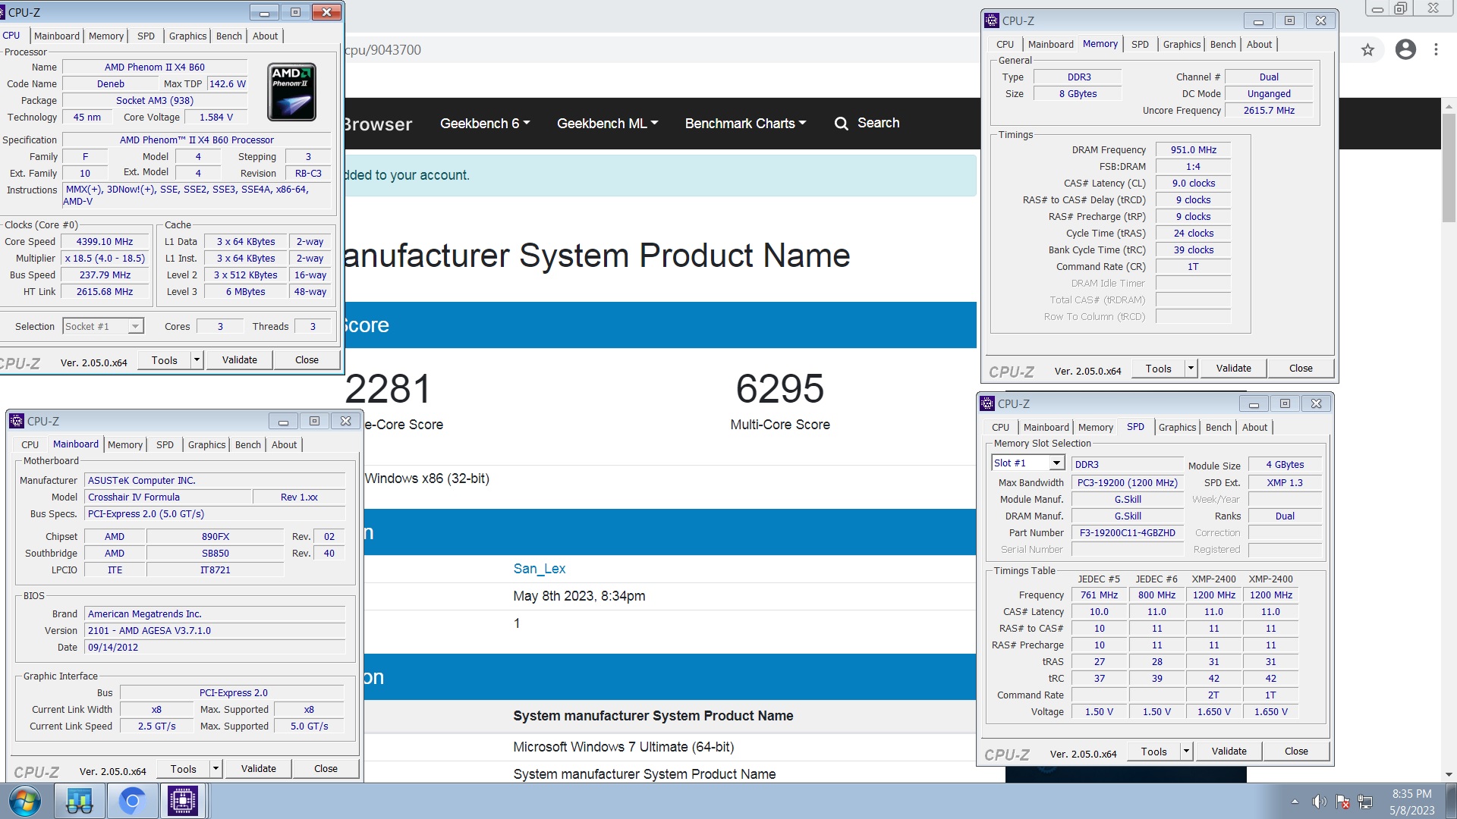Click Close button in Mainboard CPU-Z window

point(326,769)
